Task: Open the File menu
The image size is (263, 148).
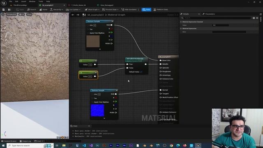Action: (10, 1)
